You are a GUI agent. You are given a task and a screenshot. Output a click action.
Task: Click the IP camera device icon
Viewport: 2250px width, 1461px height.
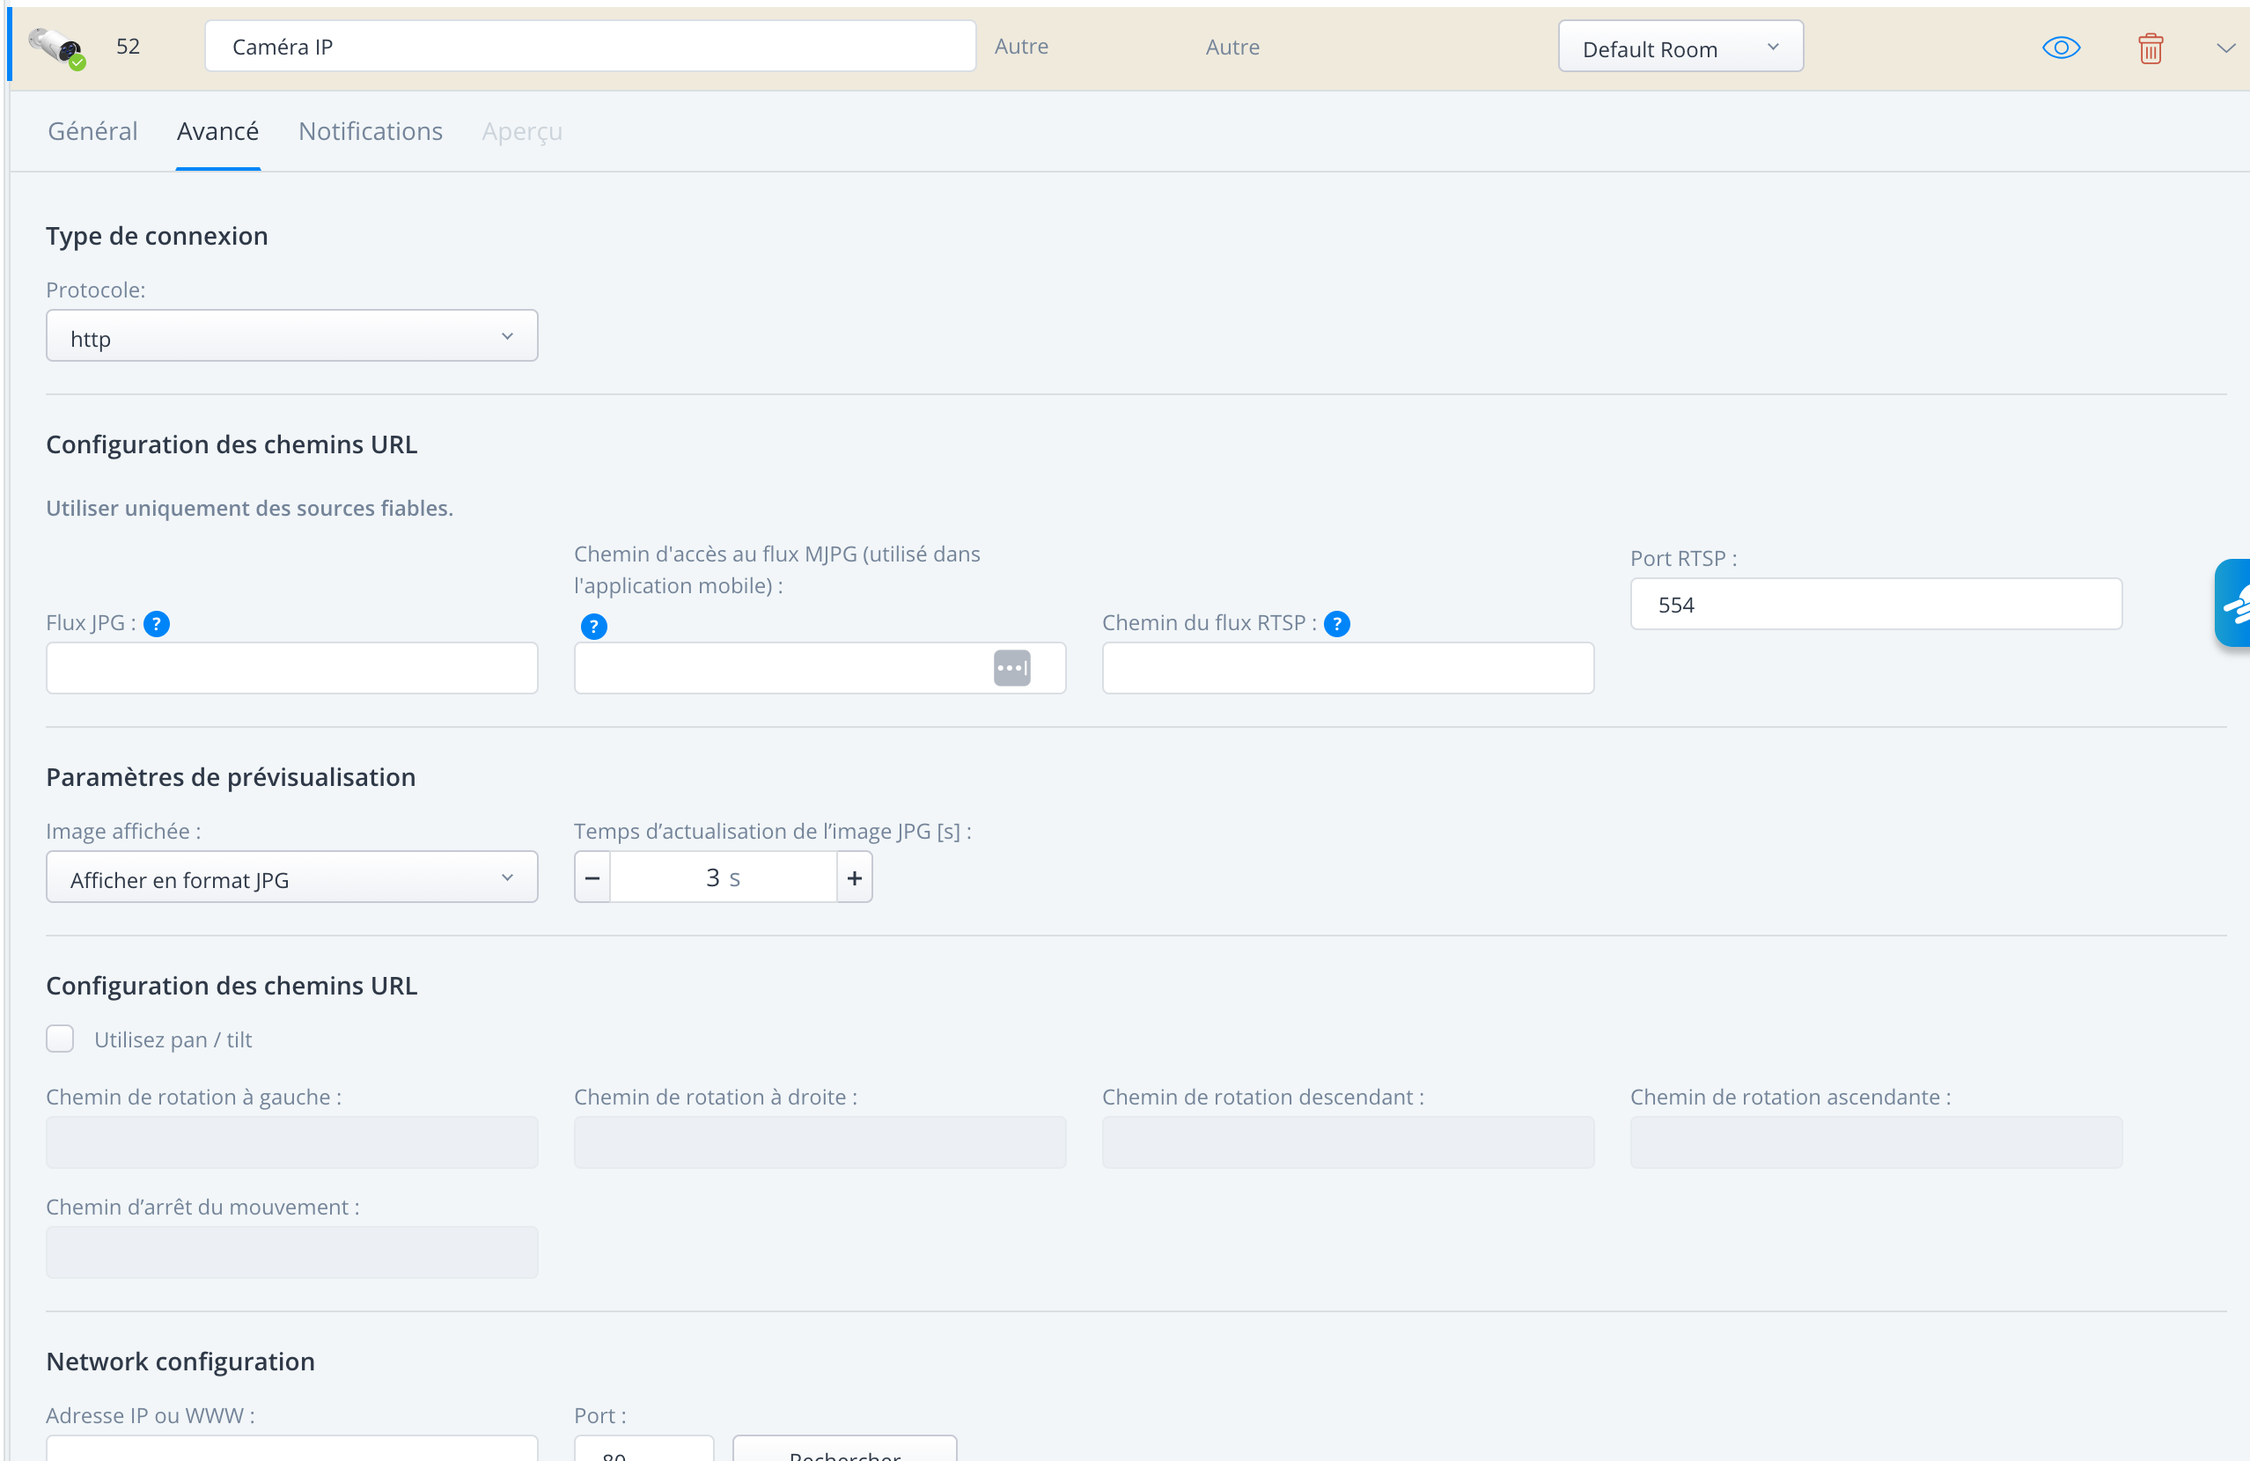pyautogui.click(x=56, y=48)
